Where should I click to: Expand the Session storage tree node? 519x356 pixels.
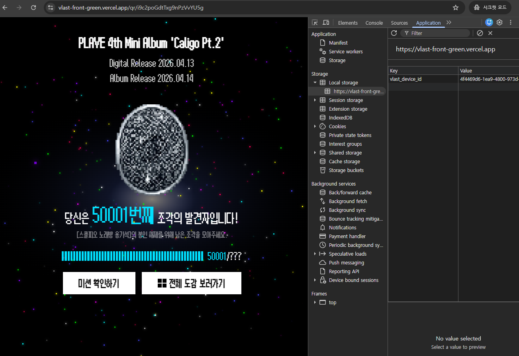pos(315,100)
